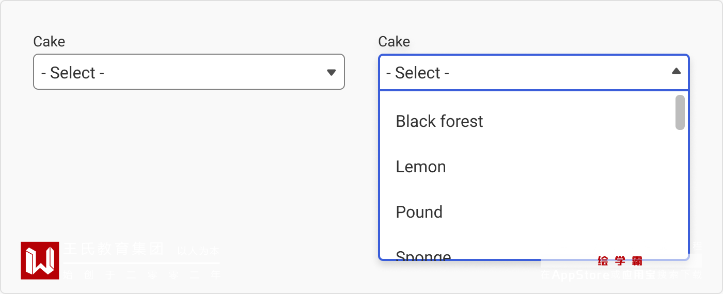Viewport: 723px width, 294px height.
Task: Click "- Select -" placeholder in the closed dropdown
Action: coord(73,73)
